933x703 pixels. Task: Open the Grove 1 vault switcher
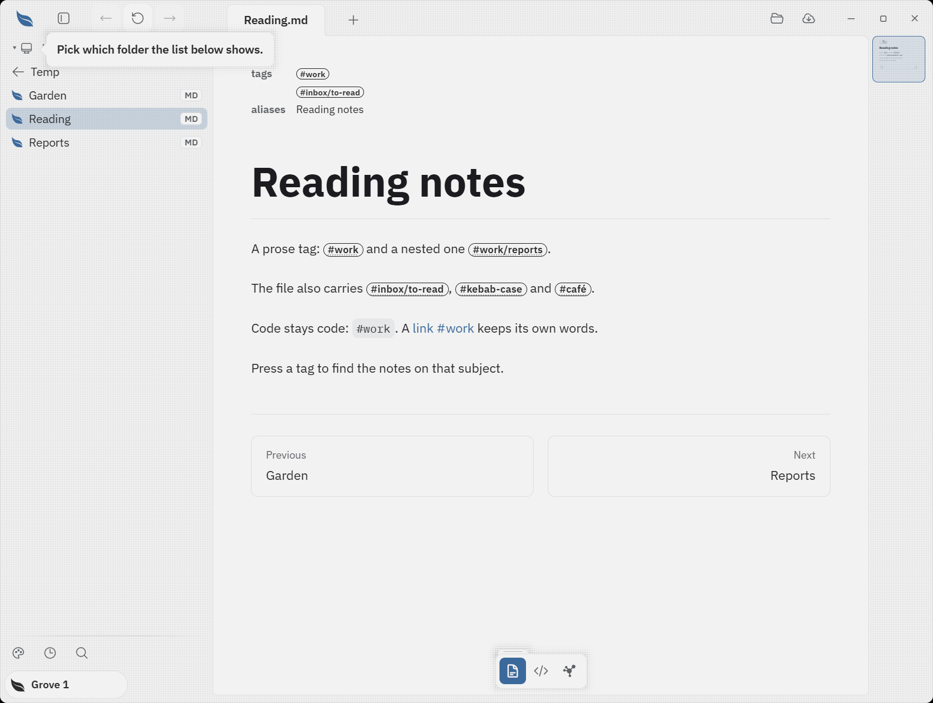coord(66,685)
